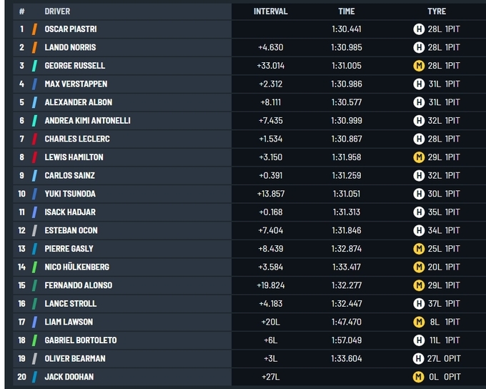Click Oscar Piastri's hard tyre icon

419,29
